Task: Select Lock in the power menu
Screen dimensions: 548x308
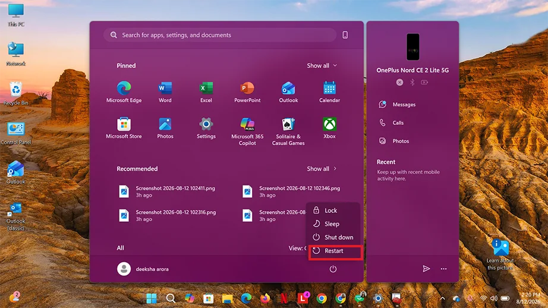Action: 333,210
